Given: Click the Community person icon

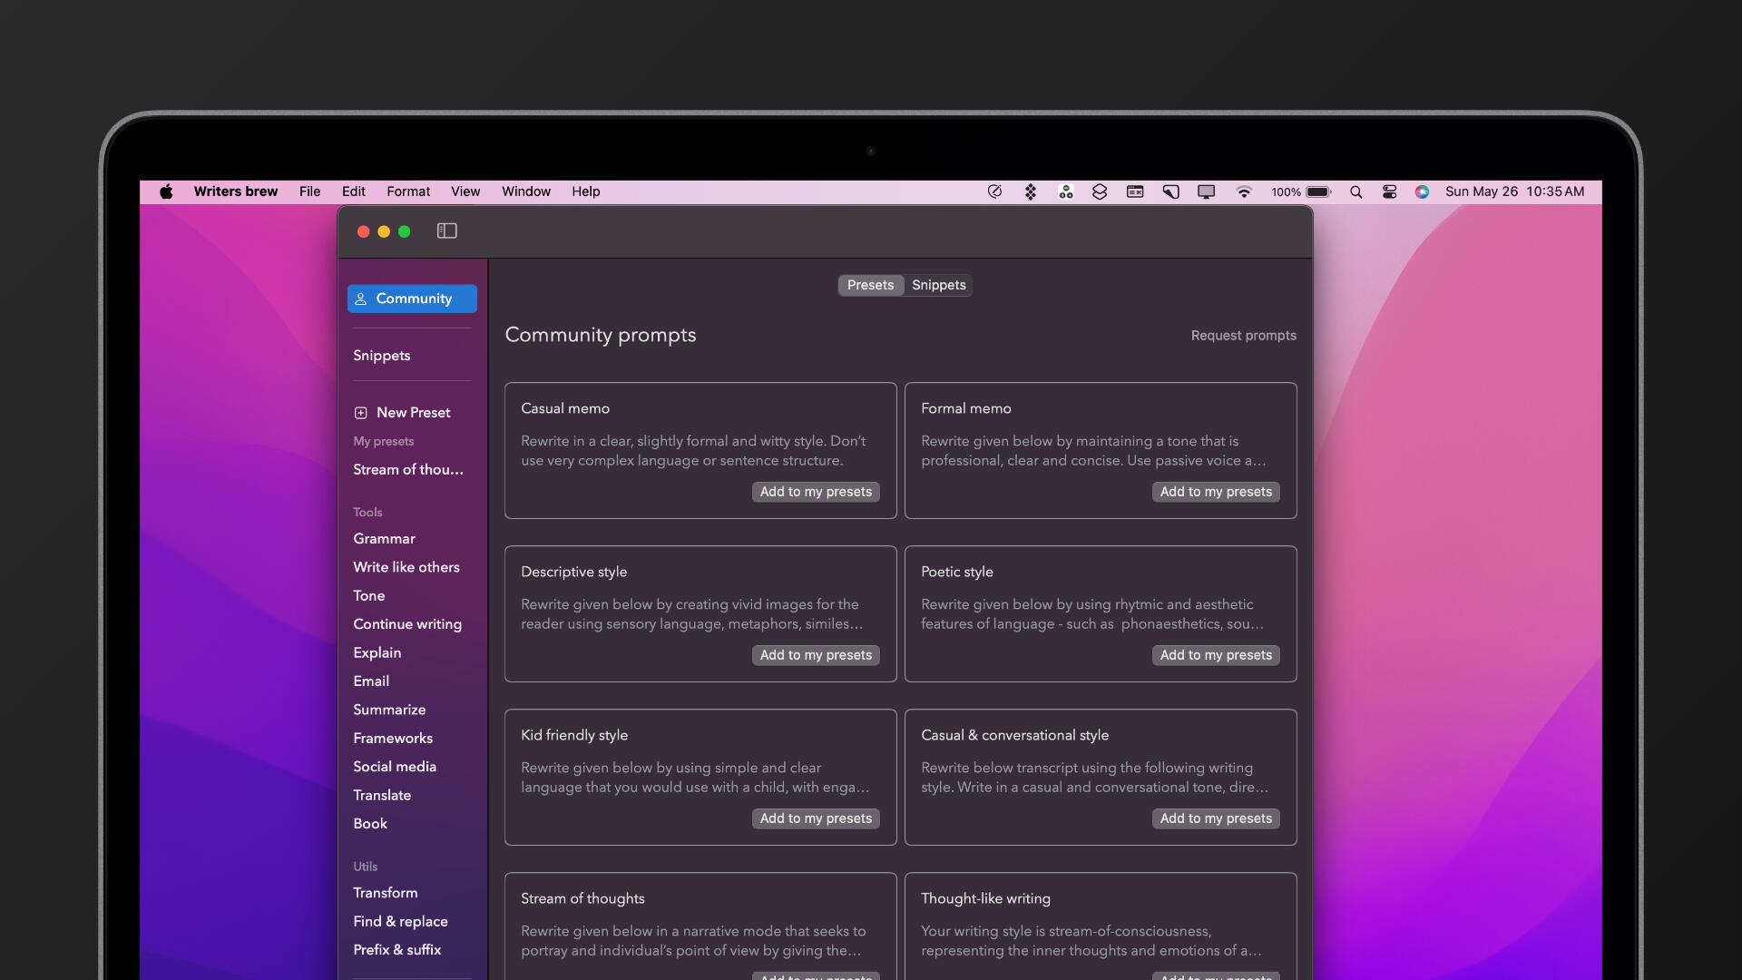Looking at the screenshot, I should pos(360,299).
